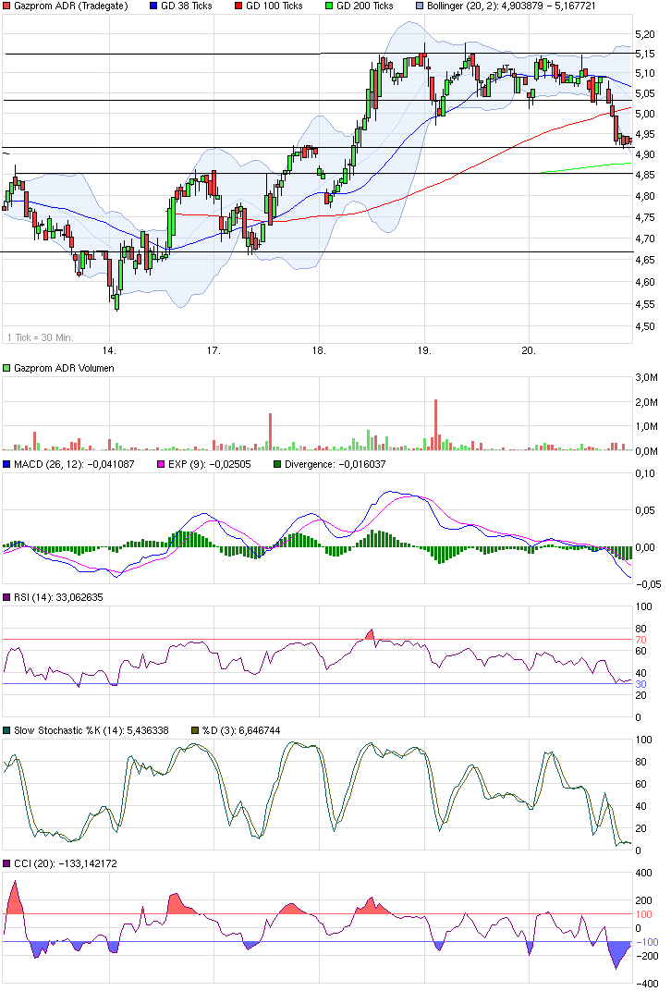Click the -400 CCI axis label
The height and width of the screenshot is (991, 671).
click(x=647, y=984)
